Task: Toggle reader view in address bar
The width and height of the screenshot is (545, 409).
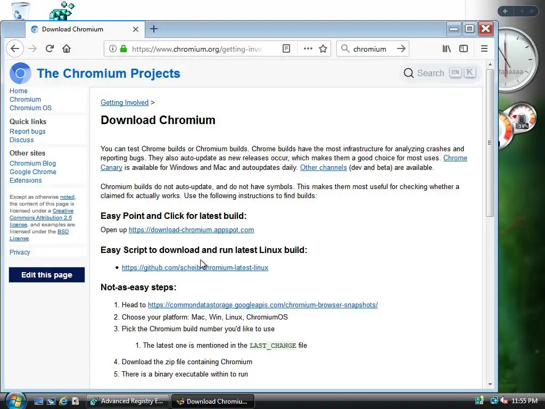Action: click(286, 48)
